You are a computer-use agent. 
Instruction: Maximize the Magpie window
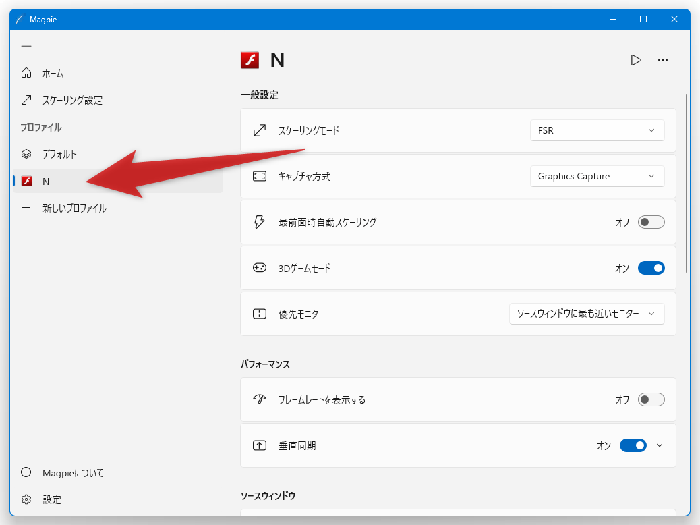643,19
